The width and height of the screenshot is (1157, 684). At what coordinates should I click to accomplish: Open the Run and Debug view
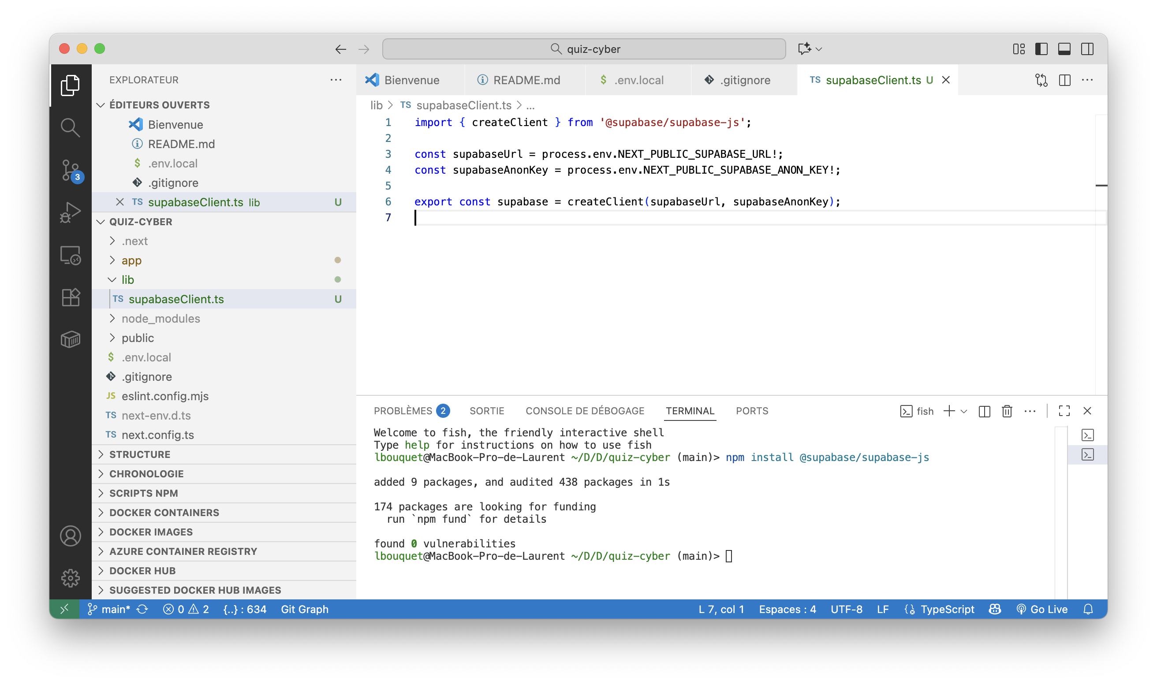pyautogui.click(x=70, y=212)
